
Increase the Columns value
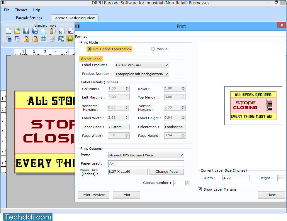127,88
